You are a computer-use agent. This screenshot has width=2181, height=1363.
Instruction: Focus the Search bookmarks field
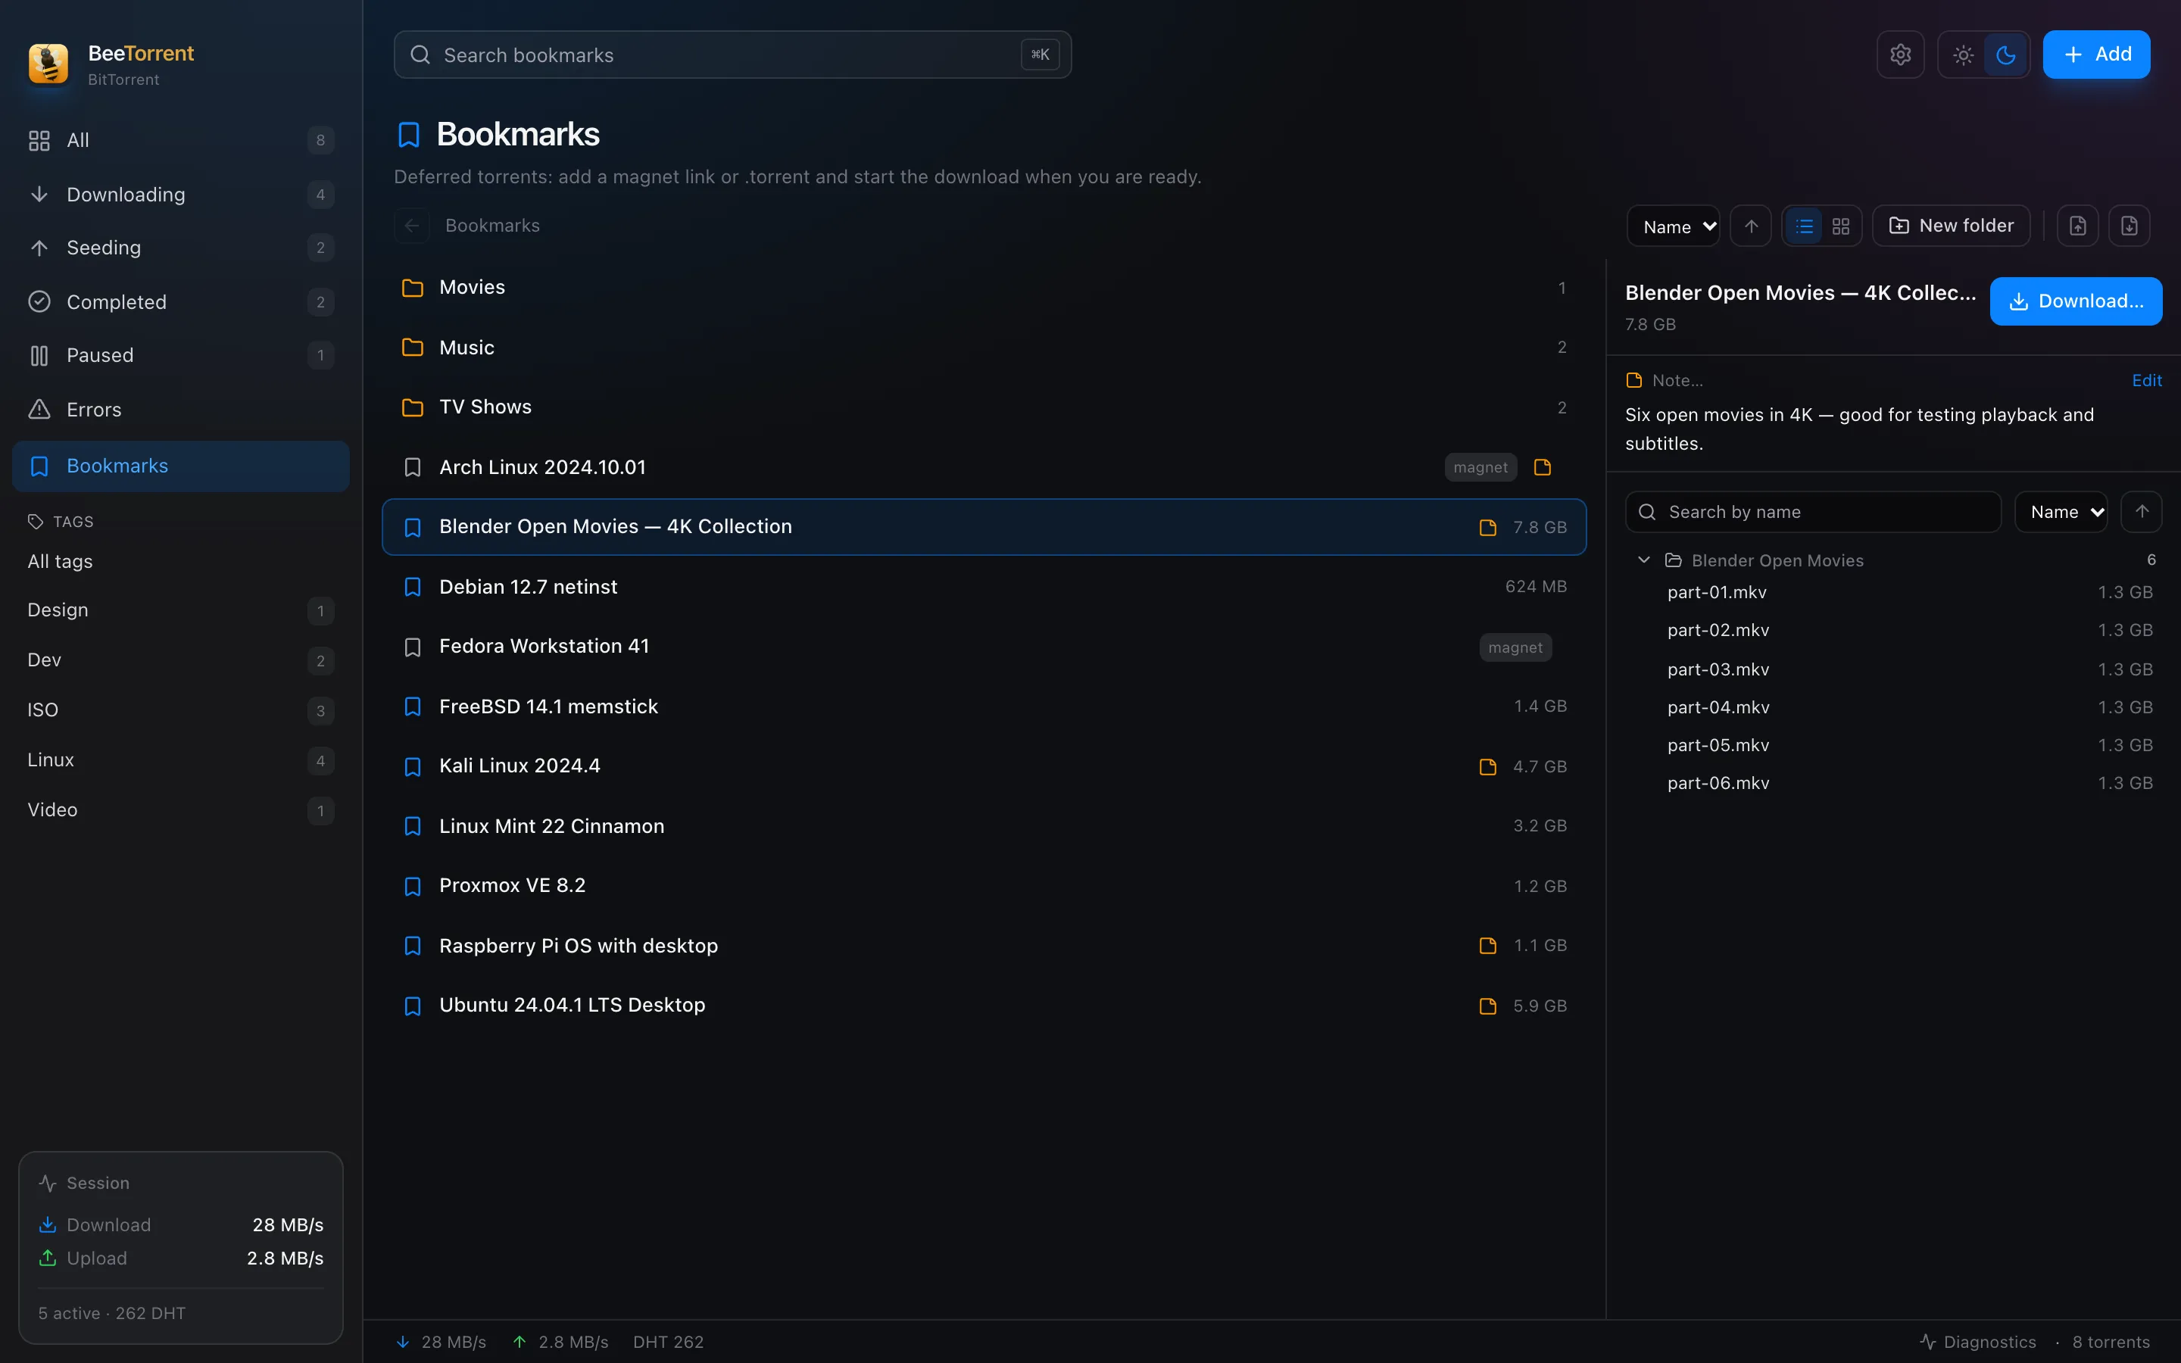732,55
